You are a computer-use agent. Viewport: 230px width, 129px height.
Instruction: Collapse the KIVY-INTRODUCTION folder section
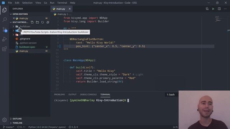click(11, 22)
